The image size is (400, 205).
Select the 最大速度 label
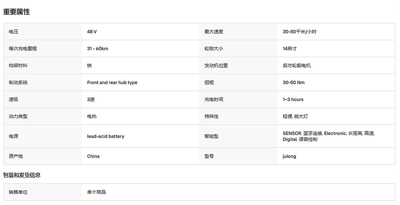tap(214, 32)
